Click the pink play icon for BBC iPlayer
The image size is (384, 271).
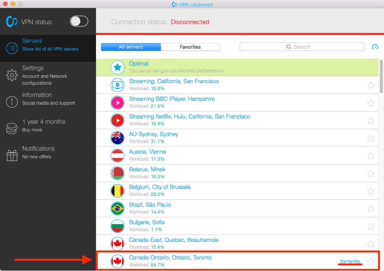[x=118, y=102]
